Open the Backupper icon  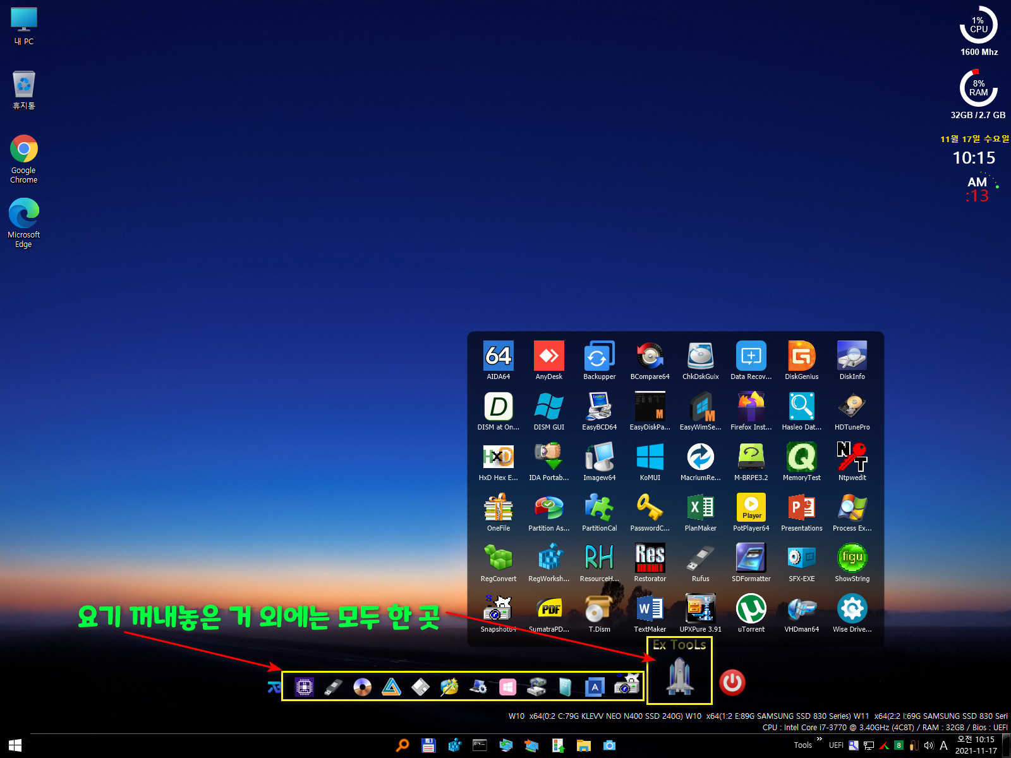click(x=599, y=356)
